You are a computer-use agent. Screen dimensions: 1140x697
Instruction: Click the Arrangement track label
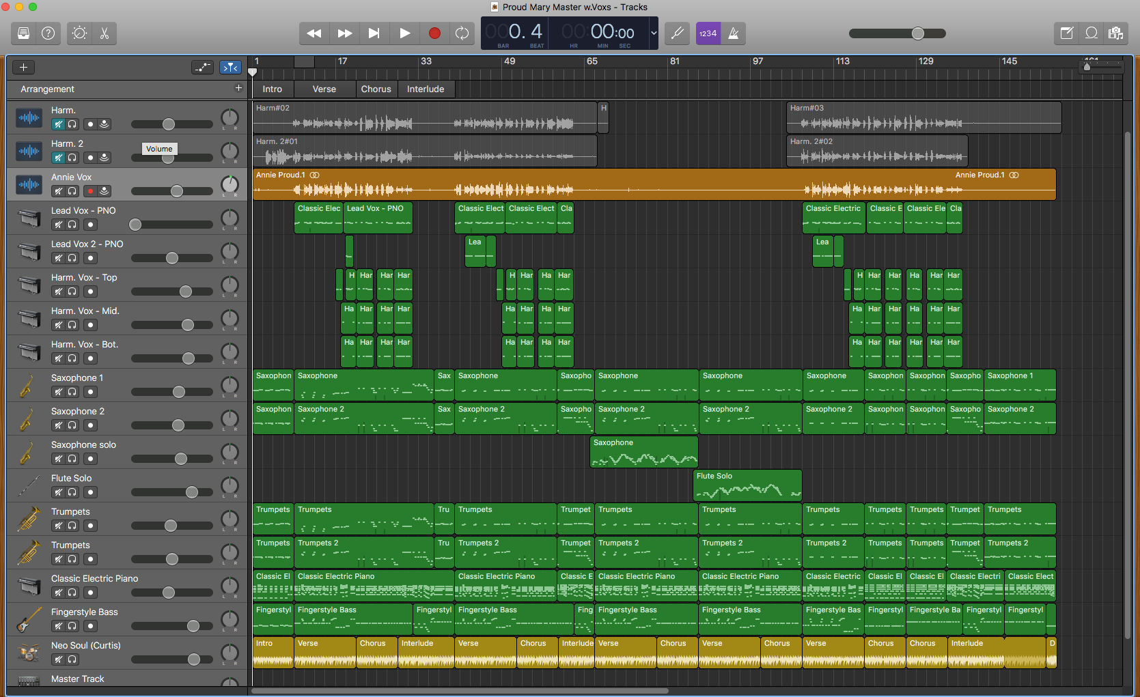click(x=47, y=89)
